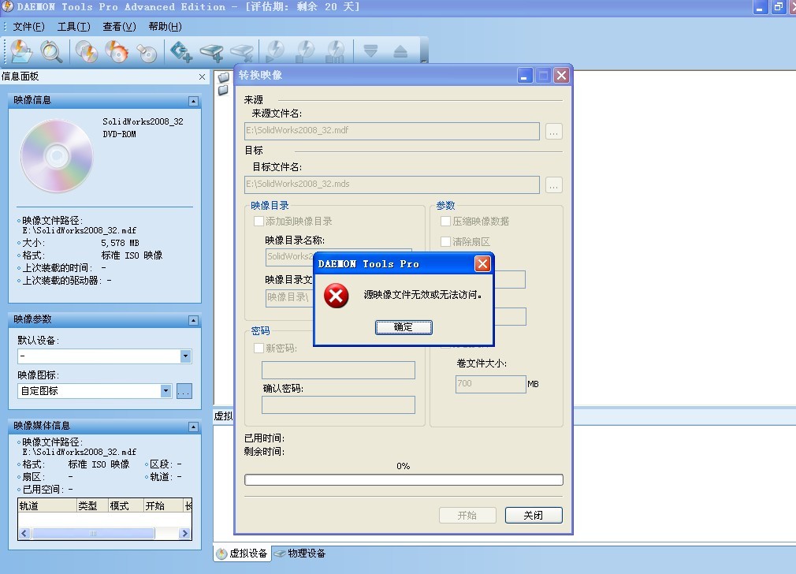Open the 默认设备 dropdown

tap(185, 356)
